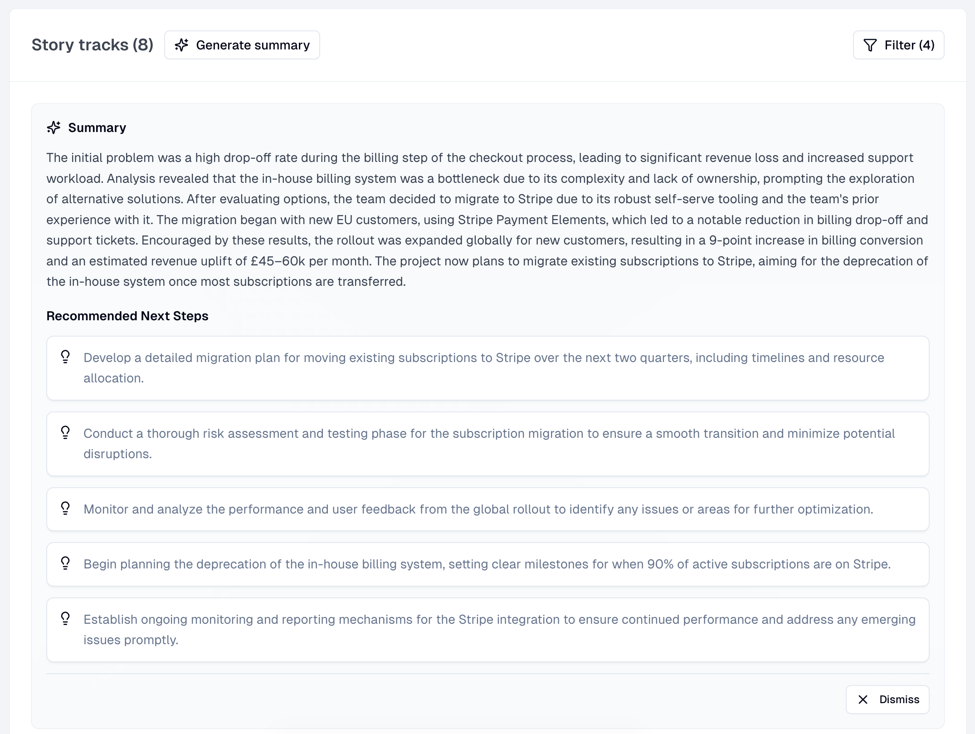
Task: Dismiss the generated summary
Action: 887,700
